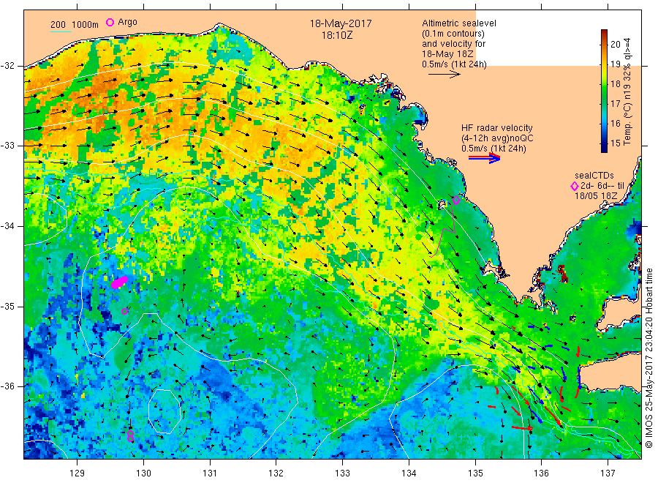Click the color bar value 15
Viewport: 658px width, 483px height.
615,143
